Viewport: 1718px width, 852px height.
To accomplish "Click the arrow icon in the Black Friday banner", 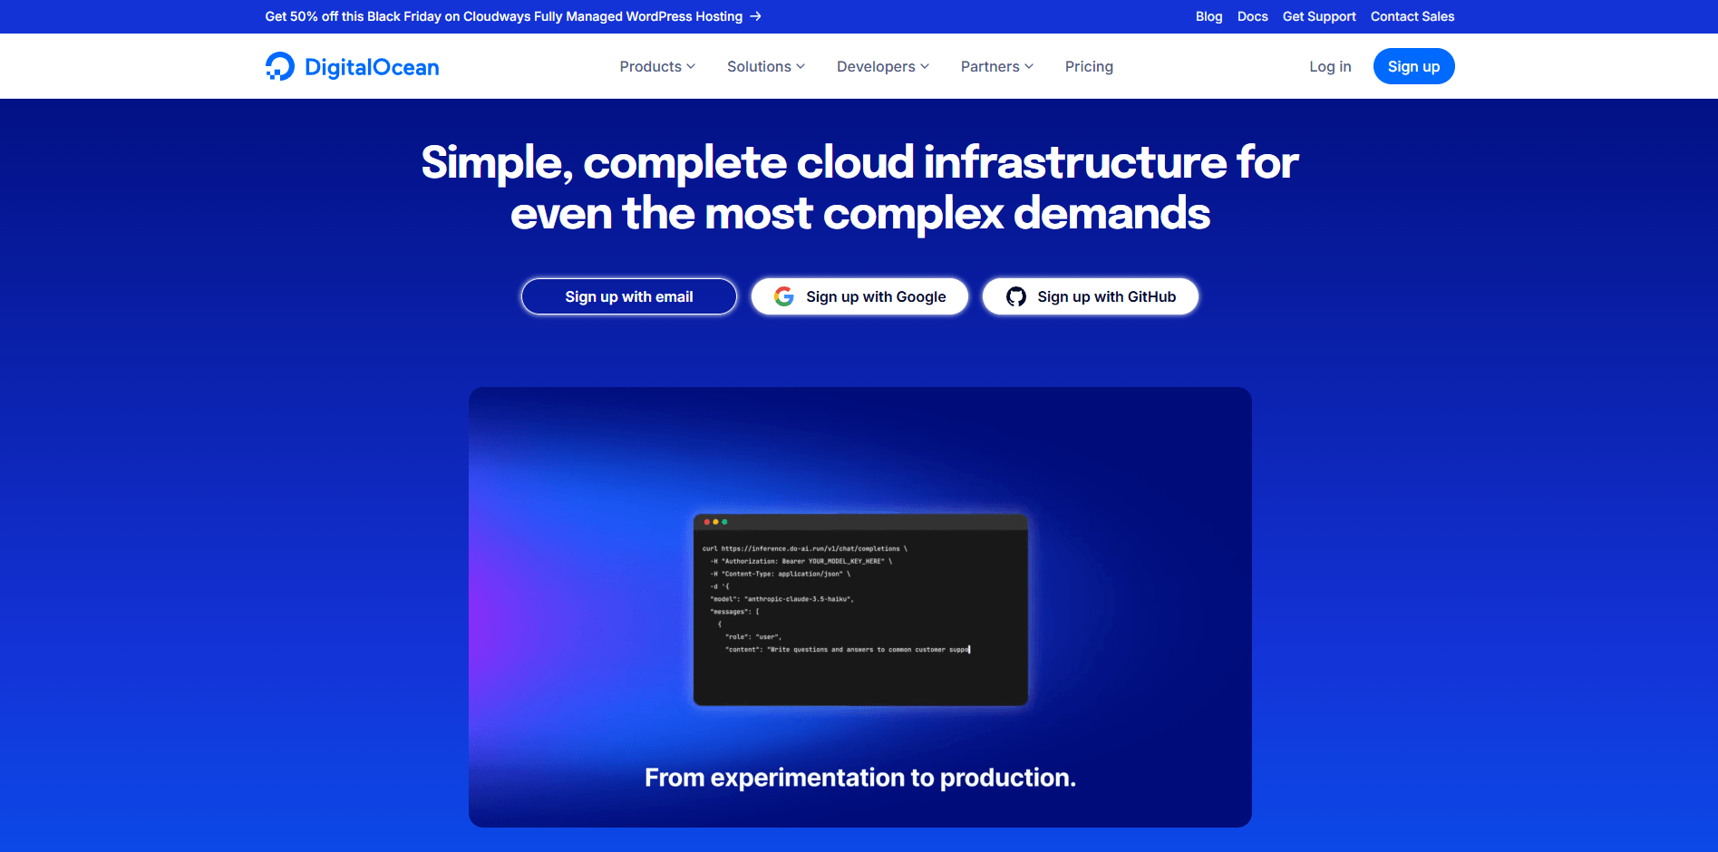I will coord(753,15).
